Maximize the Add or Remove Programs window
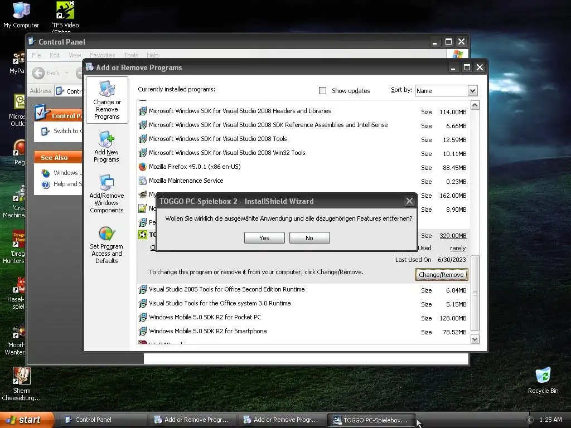571x428 pixels. pyautogui.click(x=467, y=67)
